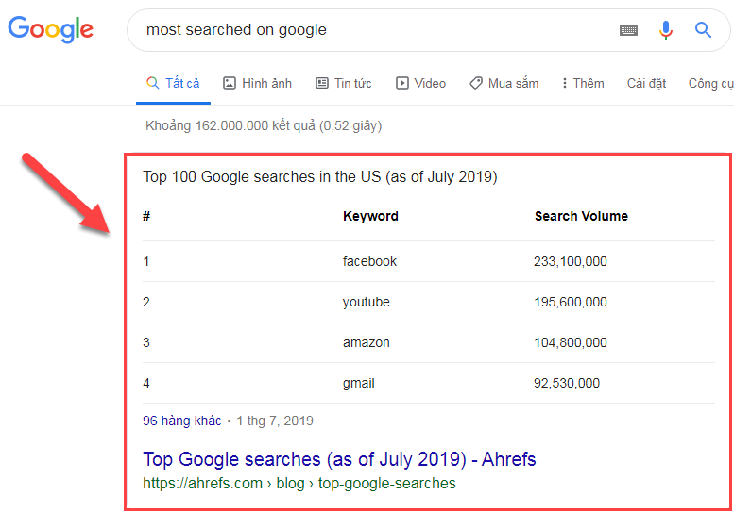Click the Tin tức news icon
The width and height of the screenshot is (734, 512).
point(322,83)
